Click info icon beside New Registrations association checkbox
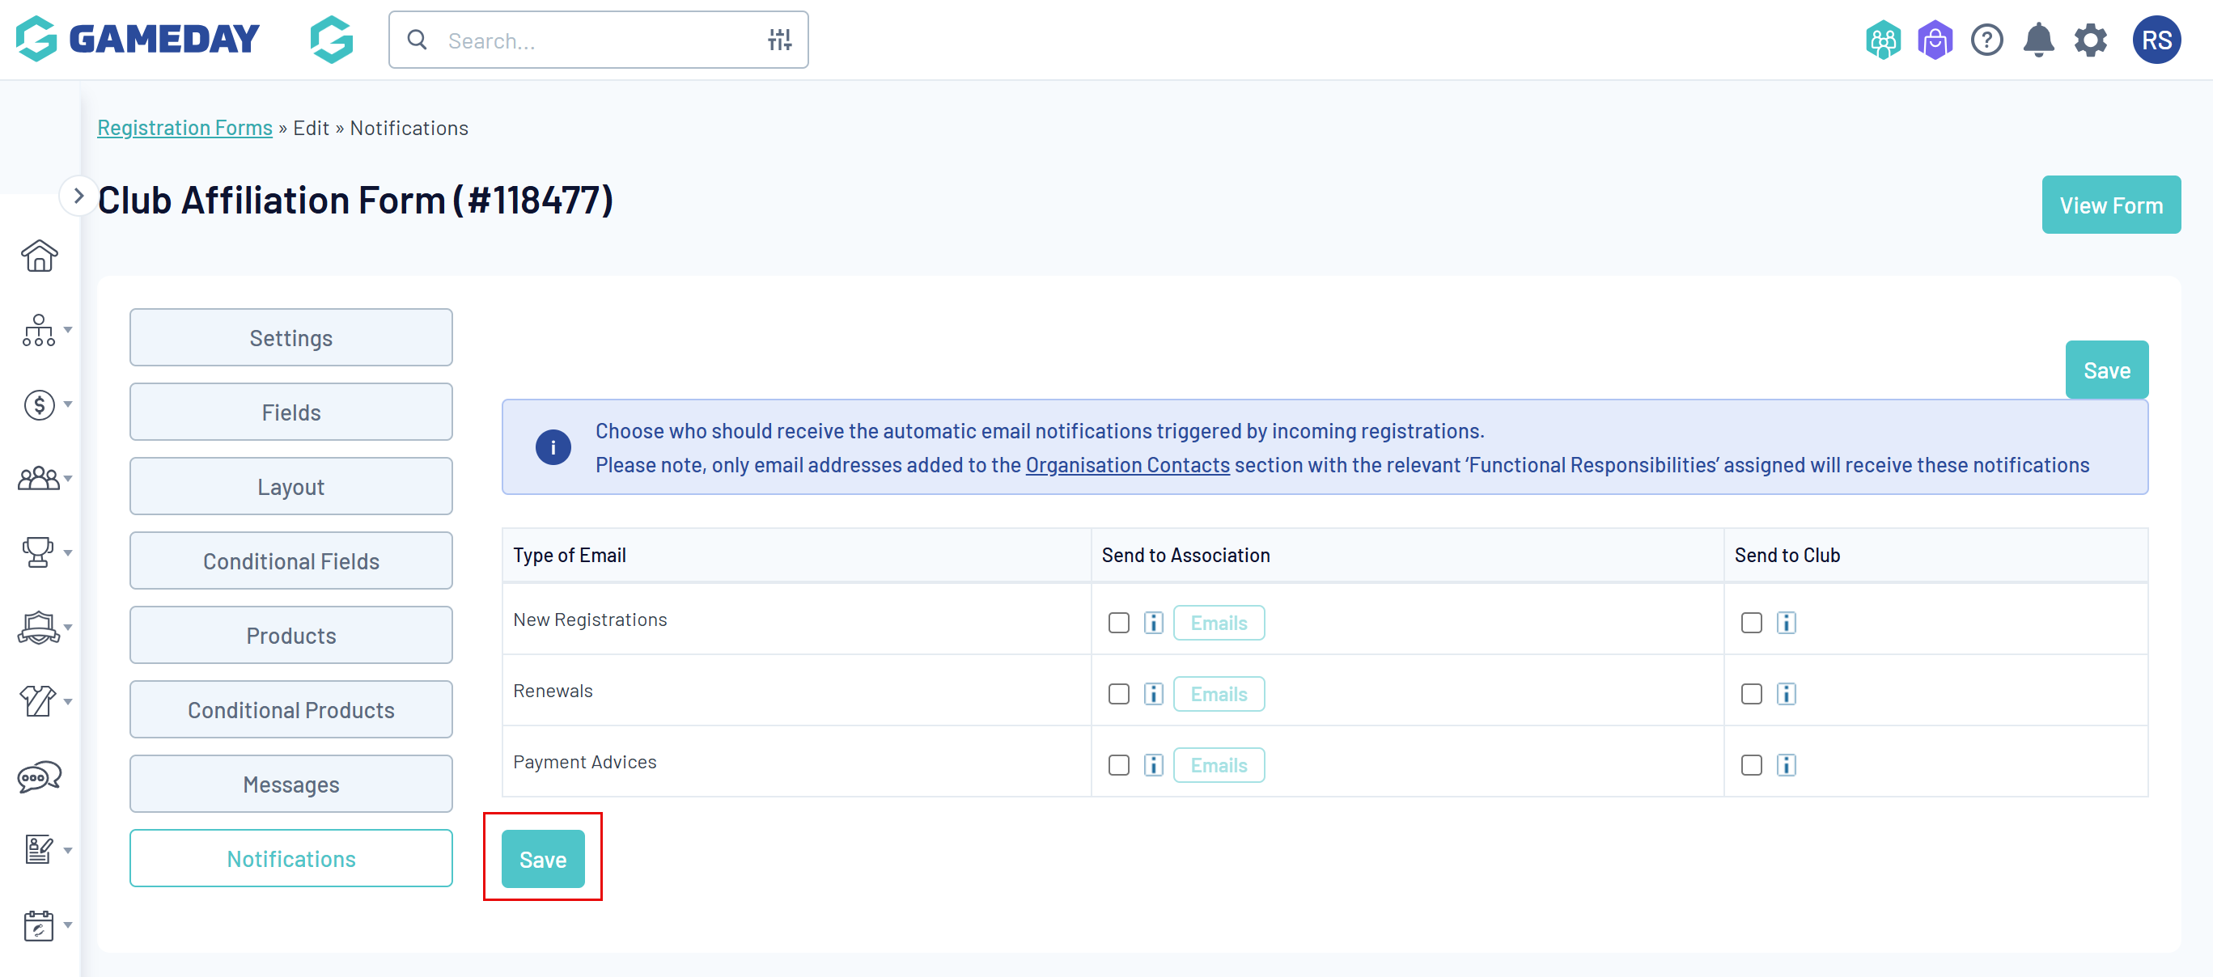 tap(1153, 623)
